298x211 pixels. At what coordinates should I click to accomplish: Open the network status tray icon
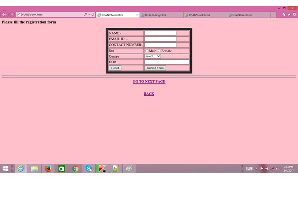[272, 169]
